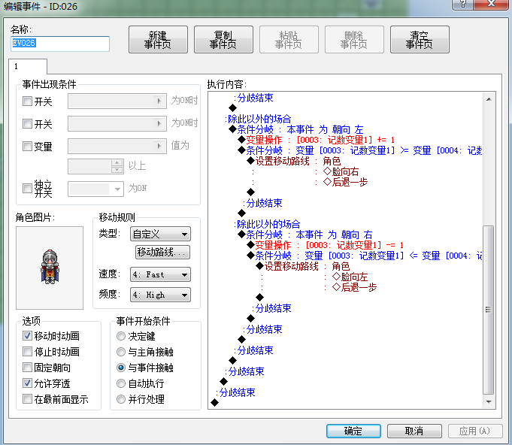Open the 变量 selector field

point(117,147)
